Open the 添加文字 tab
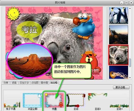The image size is (134, 111). tap(24, 83)
